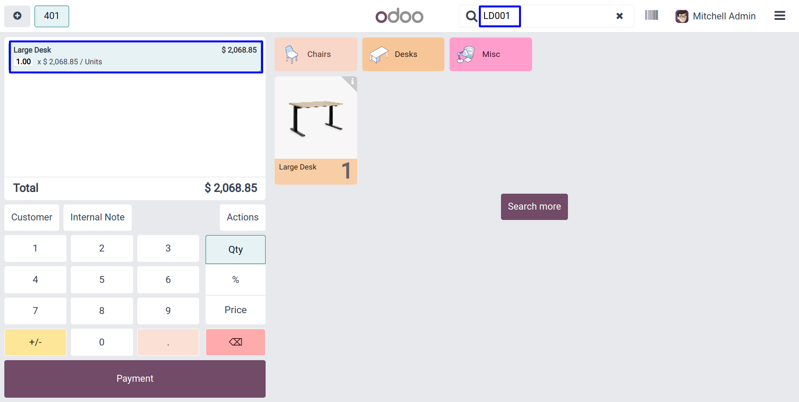Viewport: 799px width, 402px height.
Task: Click the barcode scanner icon
Action: [651, 16]
